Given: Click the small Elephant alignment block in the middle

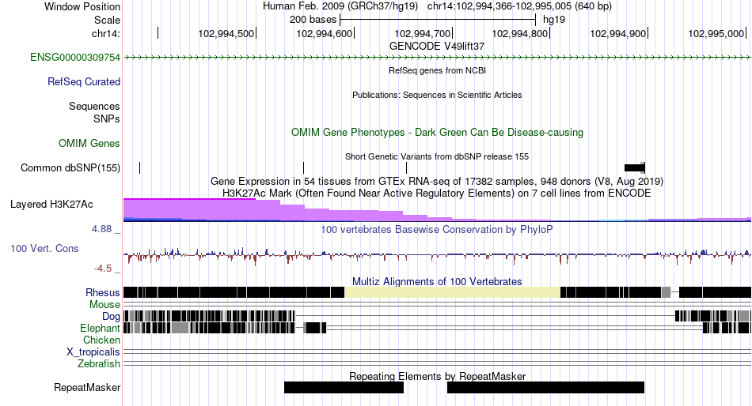Looking at the screenshot, I should tap(315, 328).
